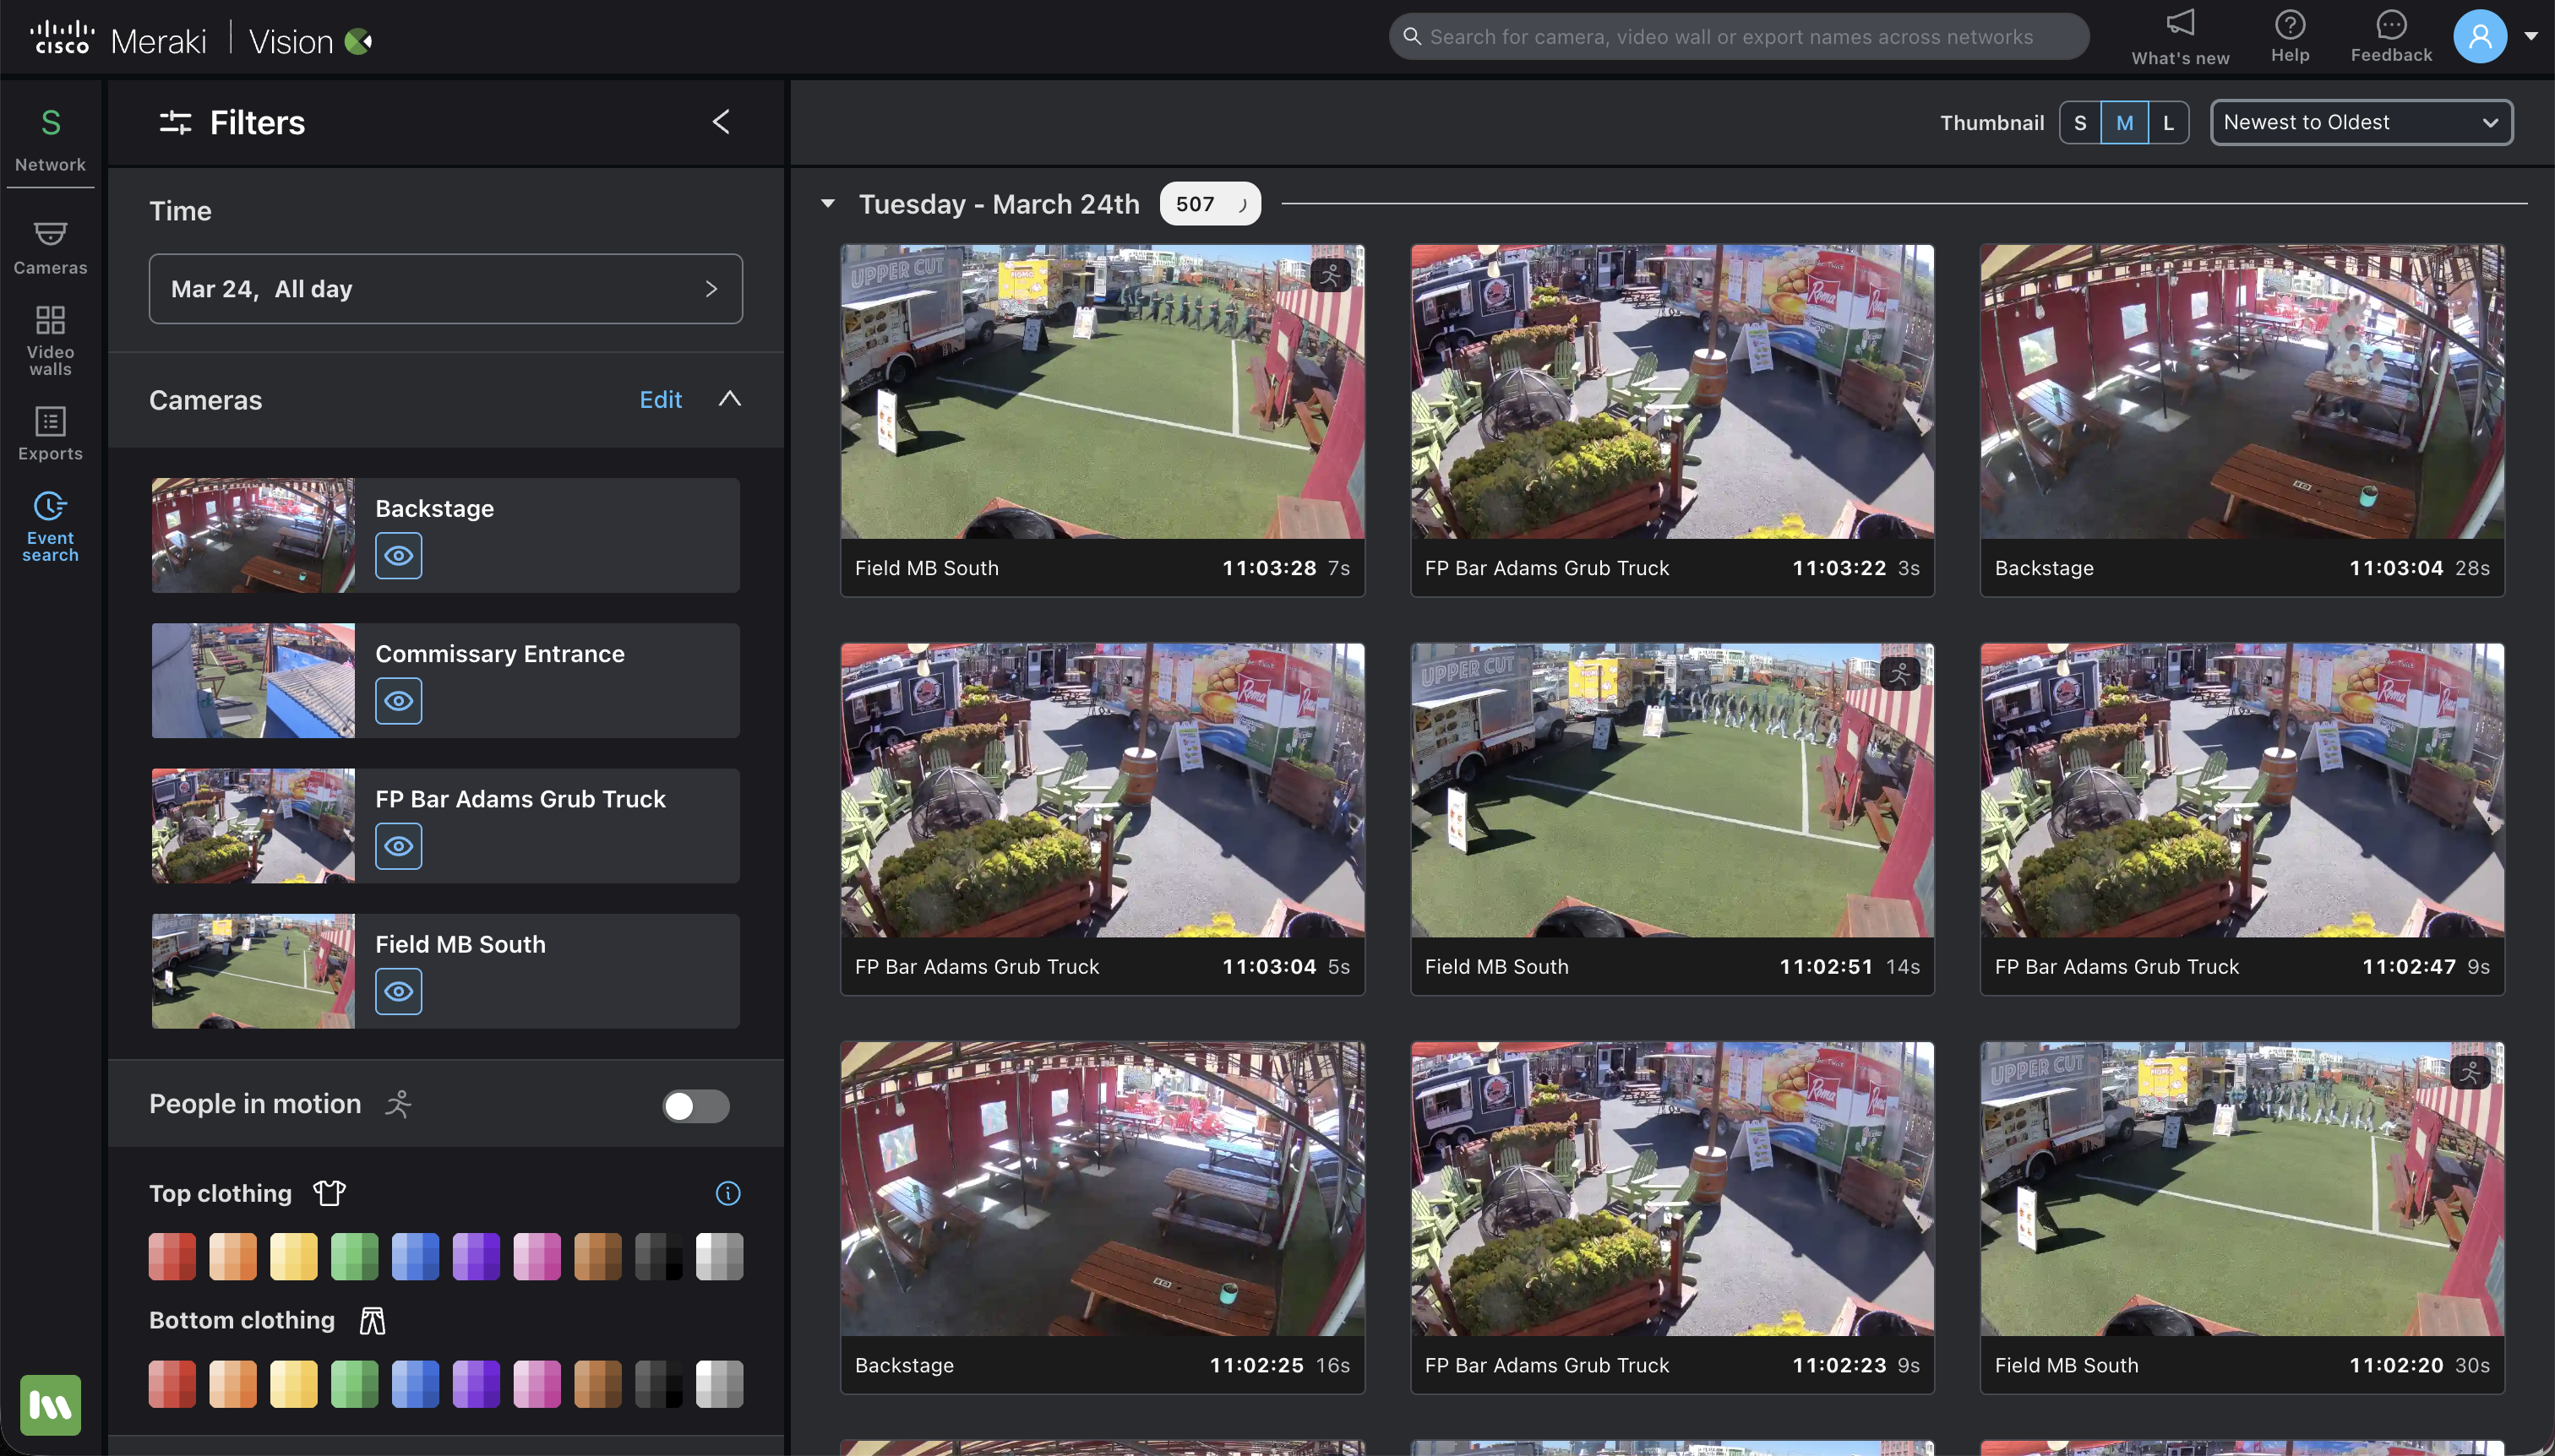Open FP Bar Adams Grub Truck event at 11:02:47
The width and height of the screenshot is (2555, 1456).
pos(2242,819)
